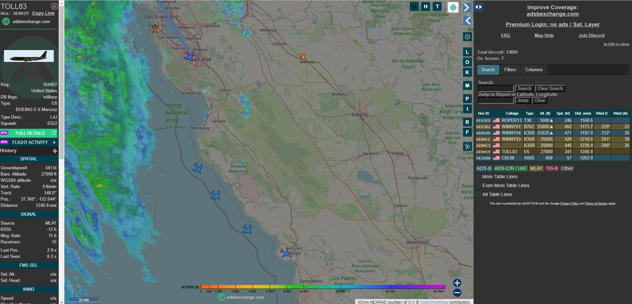The width and height of the screenshot is (632, 304).
Task: Click the ADS-B source legend swatch
Action: click(484, 169)
